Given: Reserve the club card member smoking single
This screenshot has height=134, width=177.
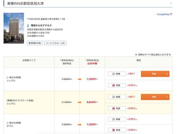Looking at the screenshot, I should click(x=155, y=97).
